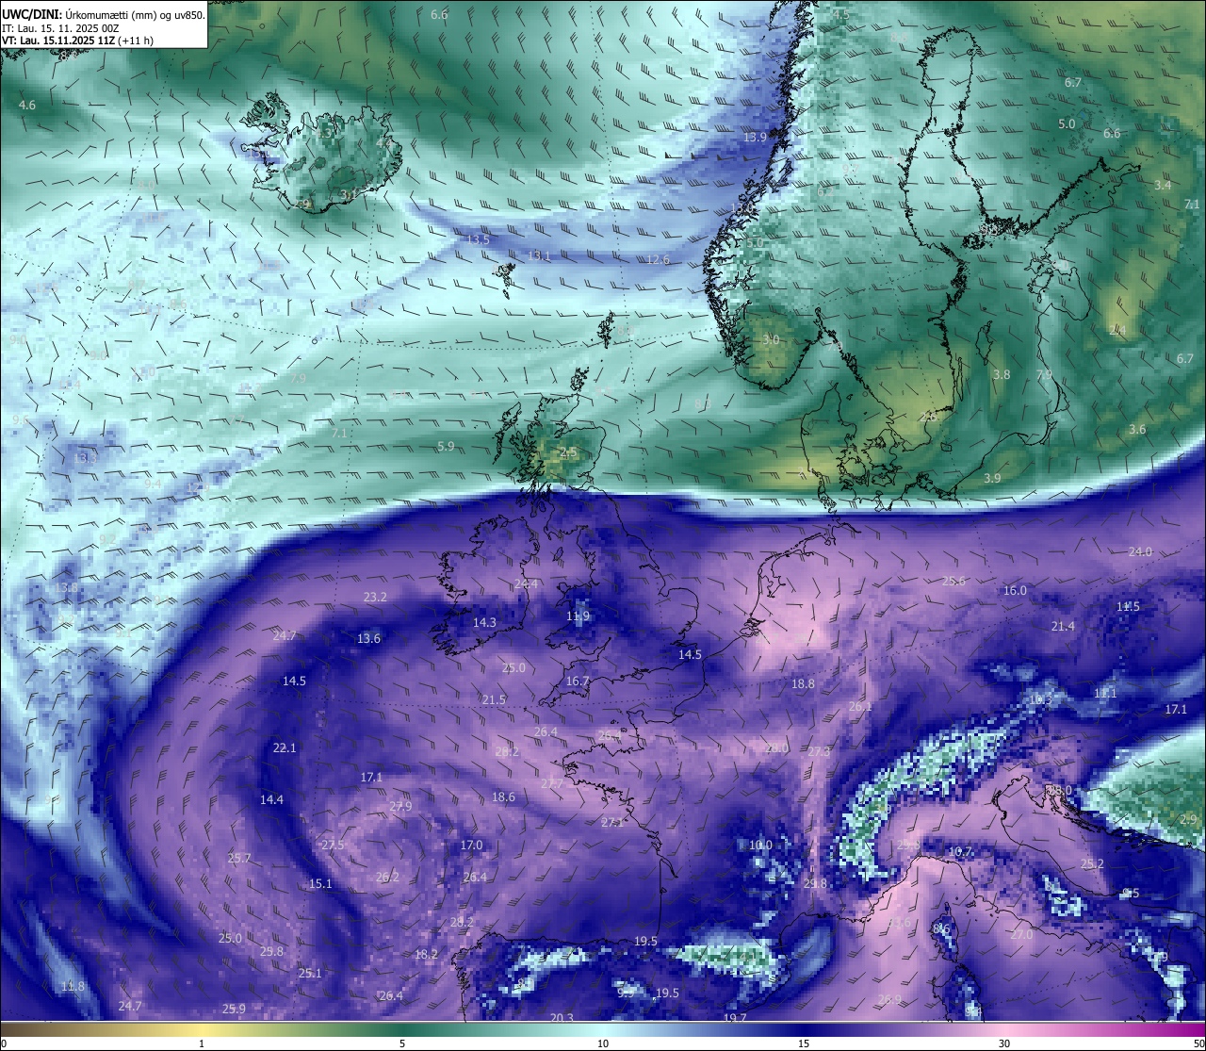Click the 22.1 value label
1206x1051 pixels.
coord(285,747)
